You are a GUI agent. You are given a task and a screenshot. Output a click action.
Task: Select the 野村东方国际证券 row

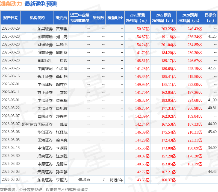pyautogui.click(x=109, y=124)
